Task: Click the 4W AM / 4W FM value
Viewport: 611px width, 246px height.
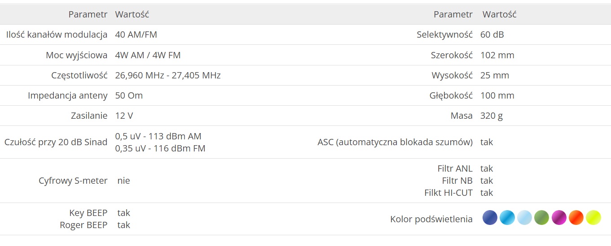Action: [x=148, y=55]
